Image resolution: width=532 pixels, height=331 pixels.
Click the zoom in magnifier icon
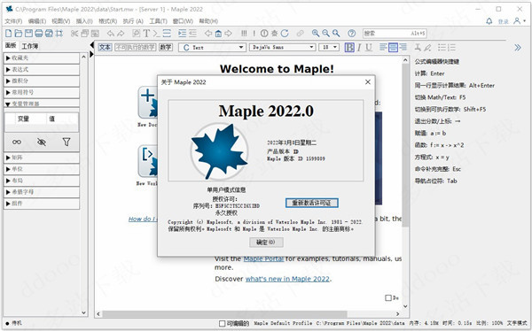point(316,34)
